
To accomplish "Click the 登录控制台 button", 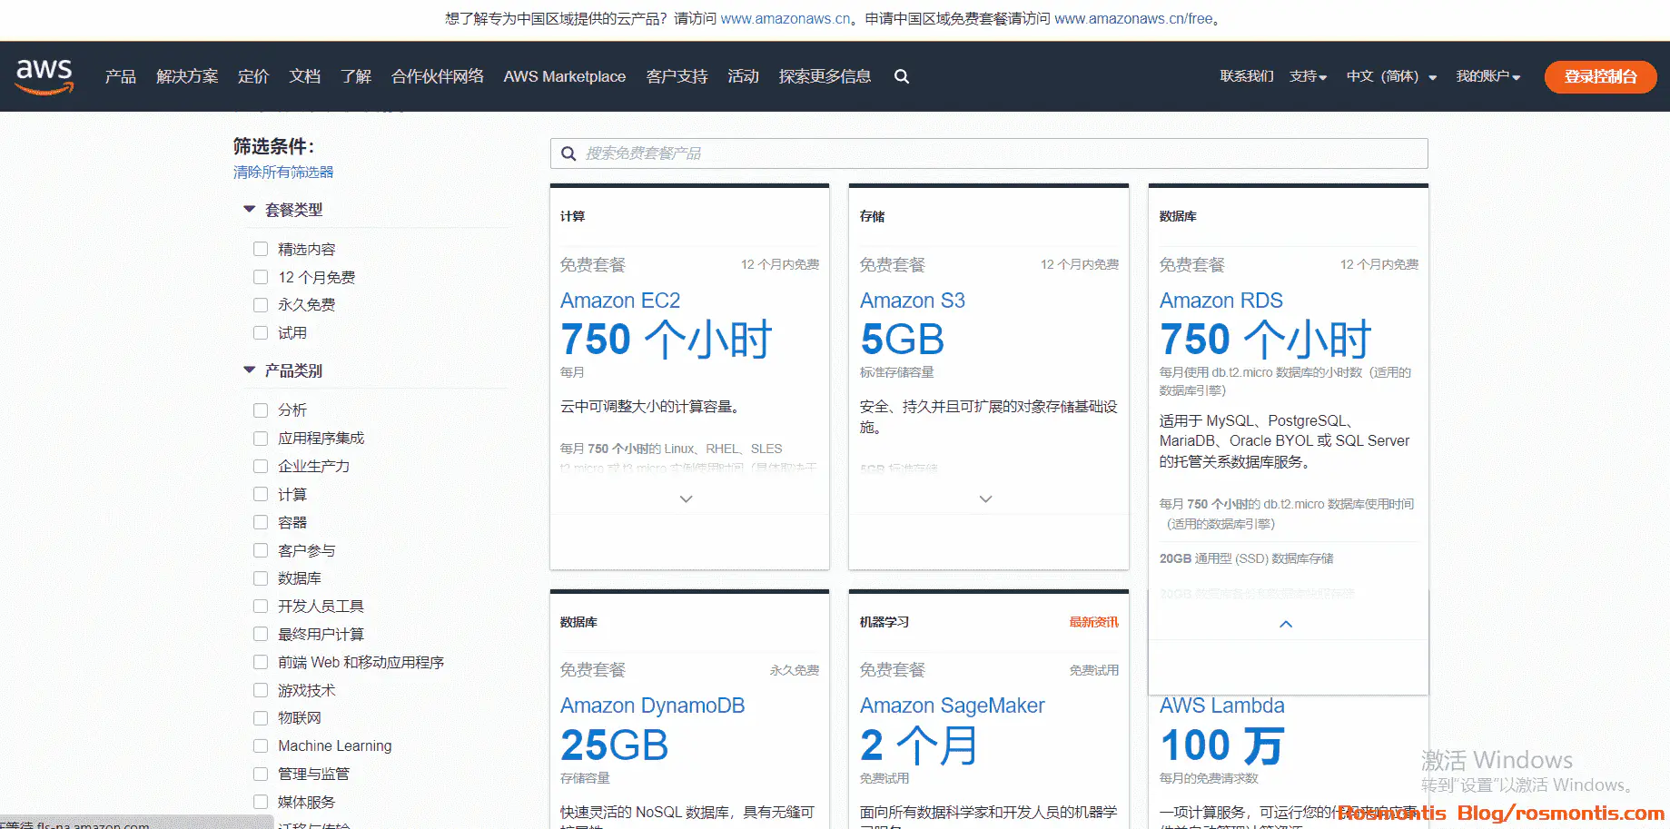I will tap(1600, 76).
